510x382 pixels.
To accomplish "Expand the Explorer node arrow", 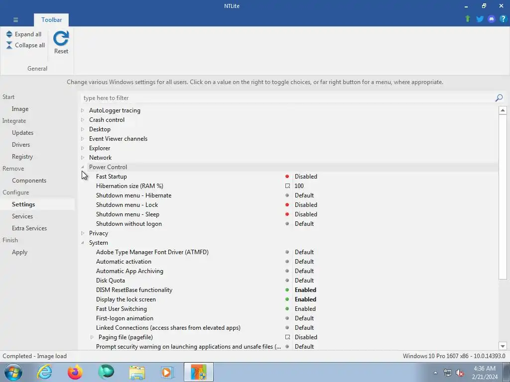I will point(83,148).
